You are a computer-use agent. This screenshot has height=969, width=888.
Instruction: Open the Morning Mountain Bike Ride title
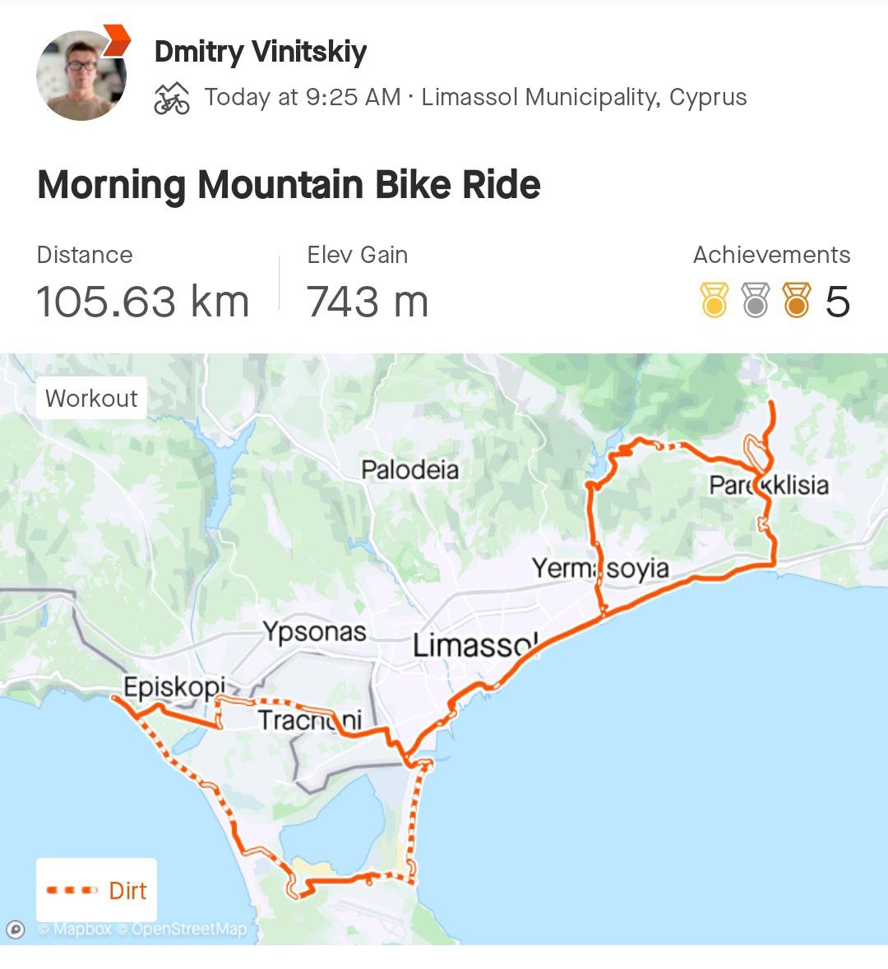pyautogui.click(x=289, y=184)
